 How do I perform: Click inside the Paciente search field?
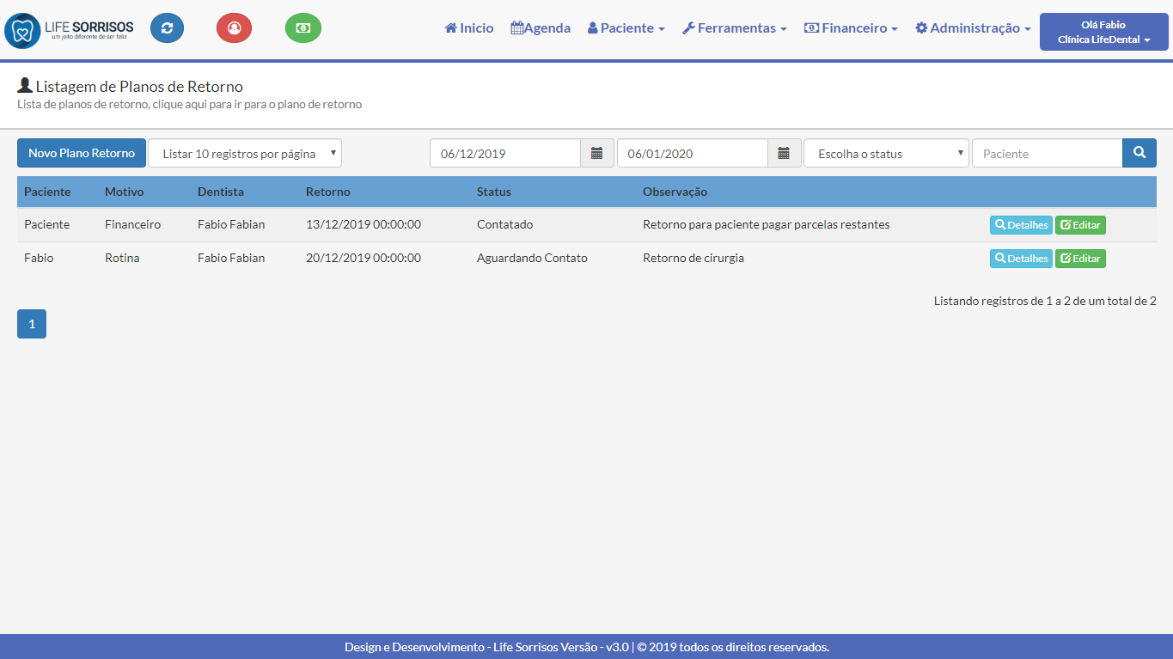(x=1047, y=154)
